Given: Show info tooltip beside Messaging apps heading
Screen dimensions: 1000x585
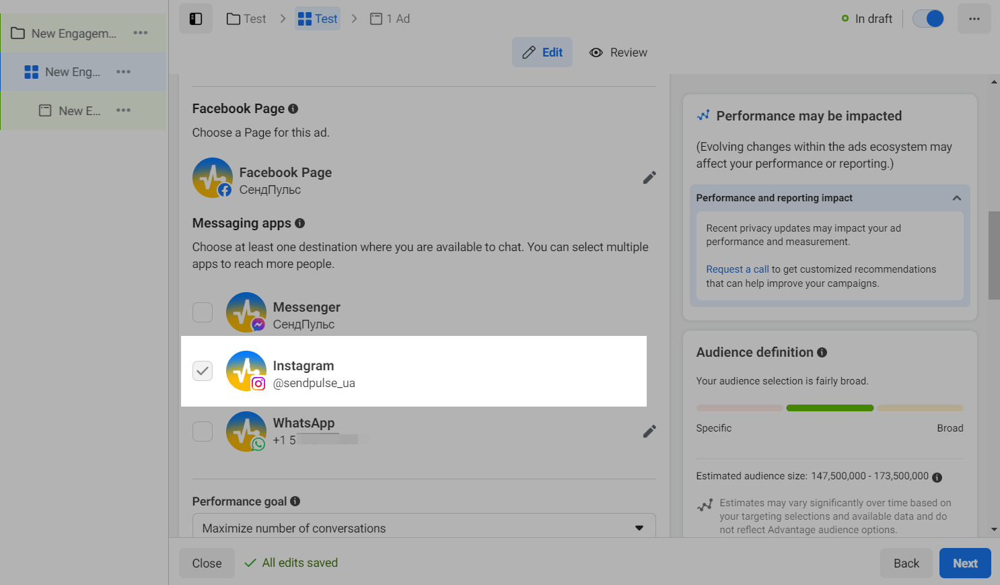Looking at the screenshot, I should pos(300,223).
